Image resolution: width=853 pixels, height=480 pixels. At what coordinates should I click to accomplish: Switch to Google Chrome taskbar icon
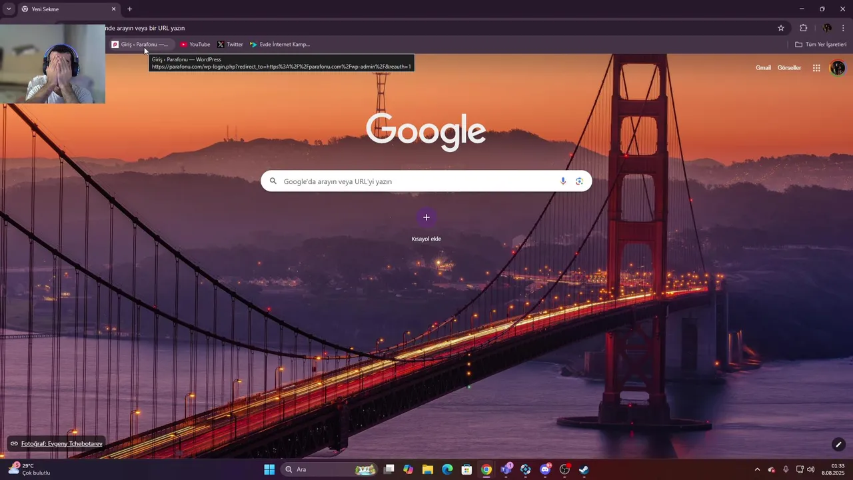click(486, 469)
